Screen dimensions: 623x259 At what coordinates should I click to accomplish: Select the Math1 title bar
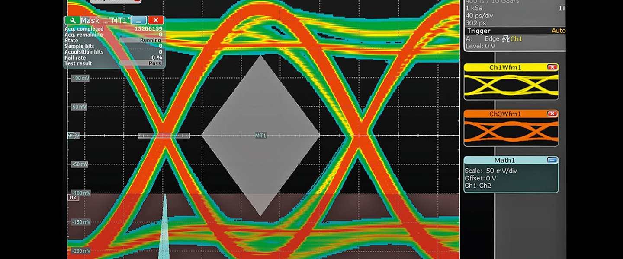point(511,160)
